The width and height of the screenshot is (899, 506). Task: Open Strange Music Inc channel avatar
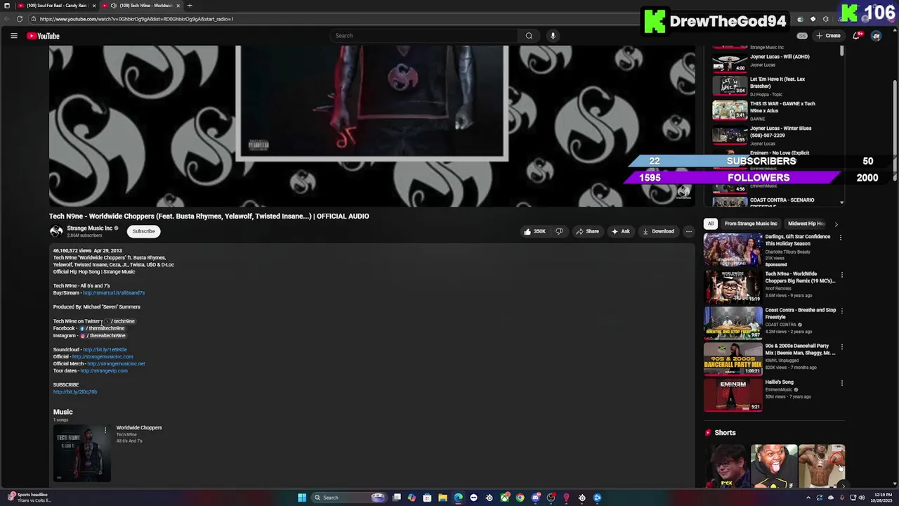click(56, 231)
